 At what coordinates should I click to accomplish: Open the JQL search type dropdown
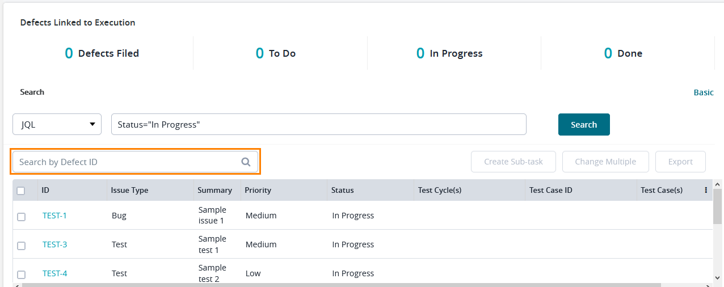coord(57,125)
